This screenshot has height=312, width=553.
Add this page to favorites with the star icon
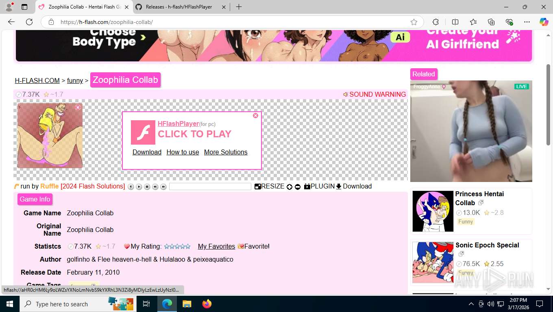click(414, 22)
